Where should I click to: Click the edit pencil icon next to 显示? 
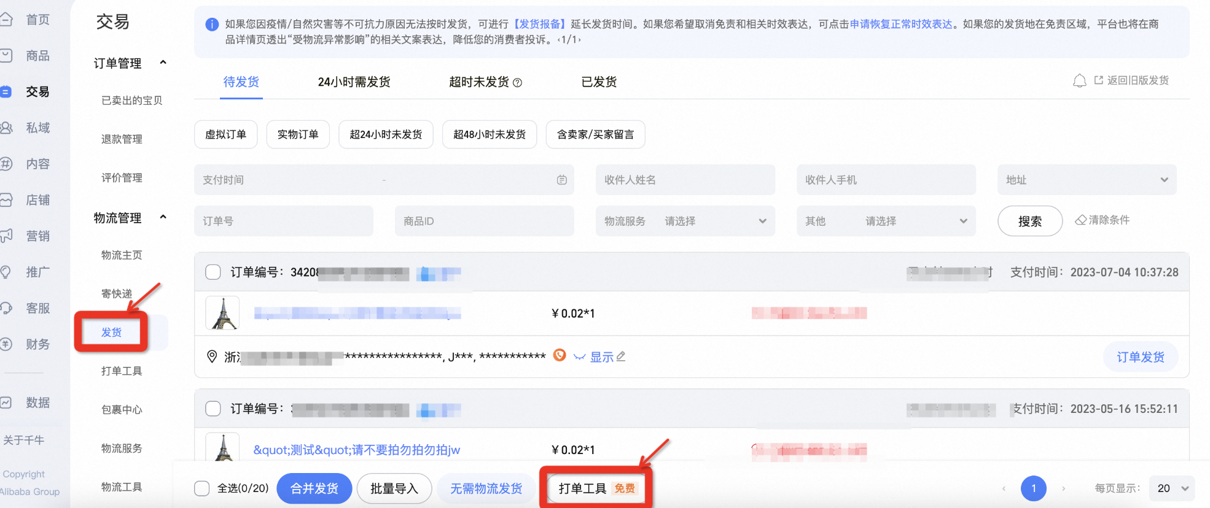tap(621, 356)
